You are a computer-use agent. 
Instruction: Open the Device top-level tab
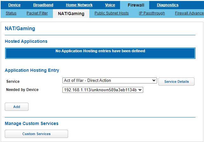14,5
